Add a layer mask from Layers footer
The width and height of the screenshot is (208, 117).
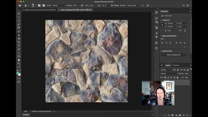point(173,115)
